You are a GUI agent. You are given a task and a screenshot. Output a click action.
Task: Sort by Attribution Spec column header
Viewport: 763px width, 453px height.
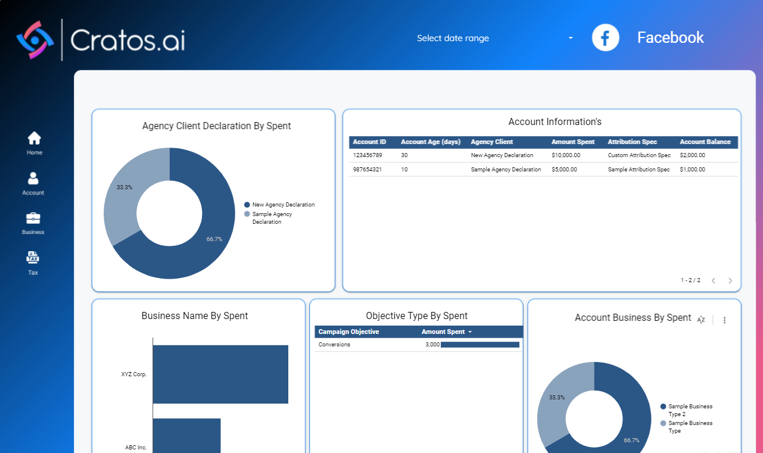click(633, 142)
